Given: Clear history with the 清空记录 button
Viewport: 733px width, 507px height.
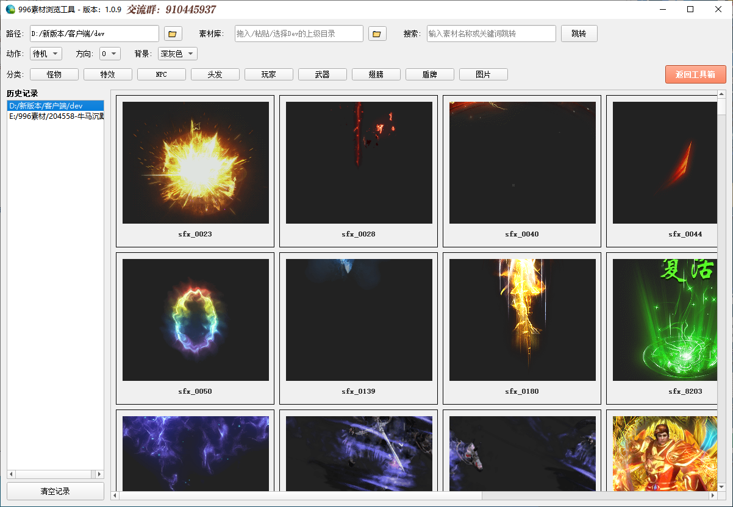Looking at the screenshot, I should 55,491.
